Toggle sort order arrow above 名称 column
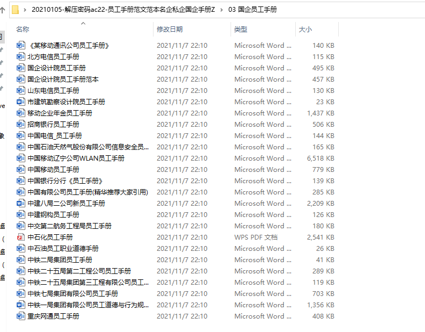This screenshot has height=332, width=425. click(83, 23)
